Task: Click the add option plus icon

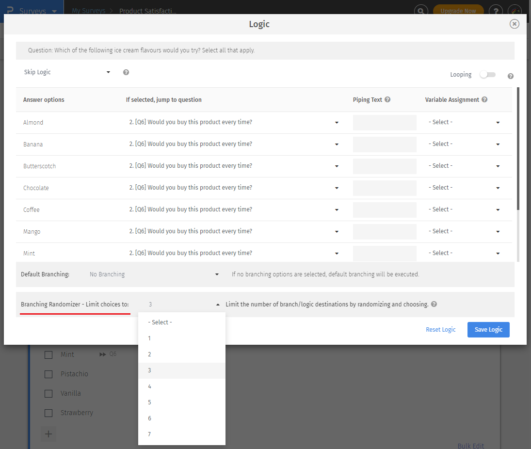Action: [x=48, y=434]
